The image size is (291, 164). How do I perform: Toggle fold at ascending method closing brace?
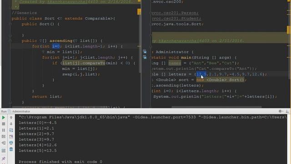[10, 102]
